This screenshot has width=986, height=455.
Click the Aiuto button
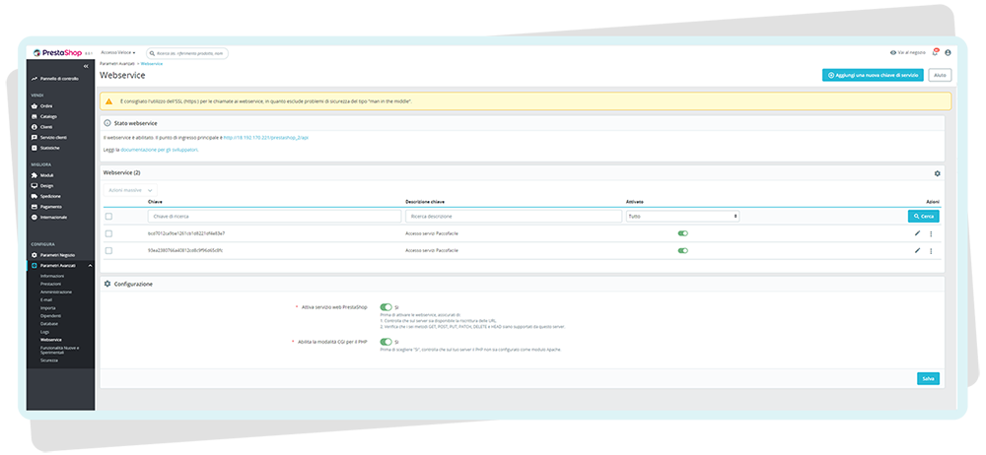(940, 75)
